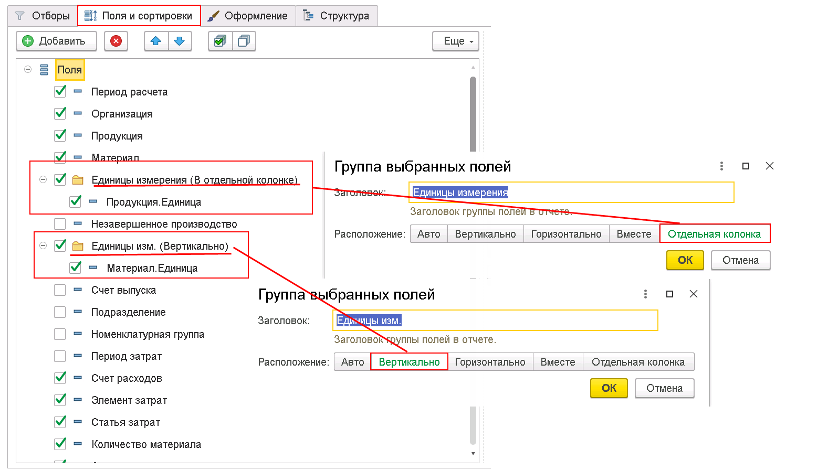Click the field icon beside Счет выпуска
This screenshot has height=470, width=828.
[x=78, y=290]
